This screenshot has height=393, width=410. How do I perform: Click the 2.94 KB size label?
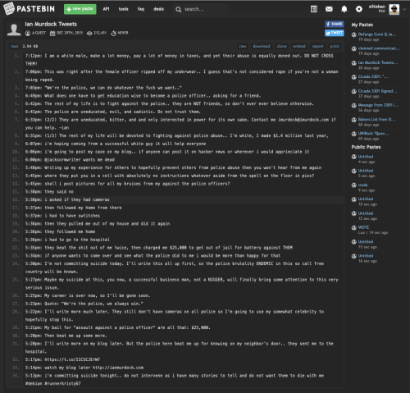pyautogui.click(x=30, y=46)
